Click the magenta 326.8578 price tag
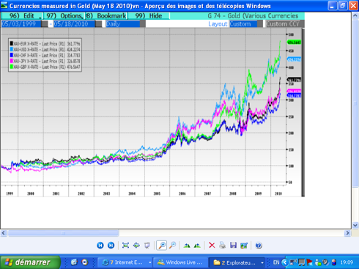 pos(294,91)
